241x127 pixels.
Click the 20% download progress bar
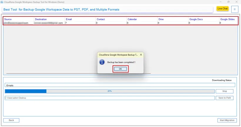109,91
